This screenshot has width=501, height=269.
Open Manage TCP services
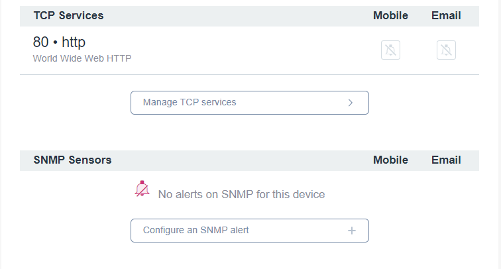pos(249,103)
